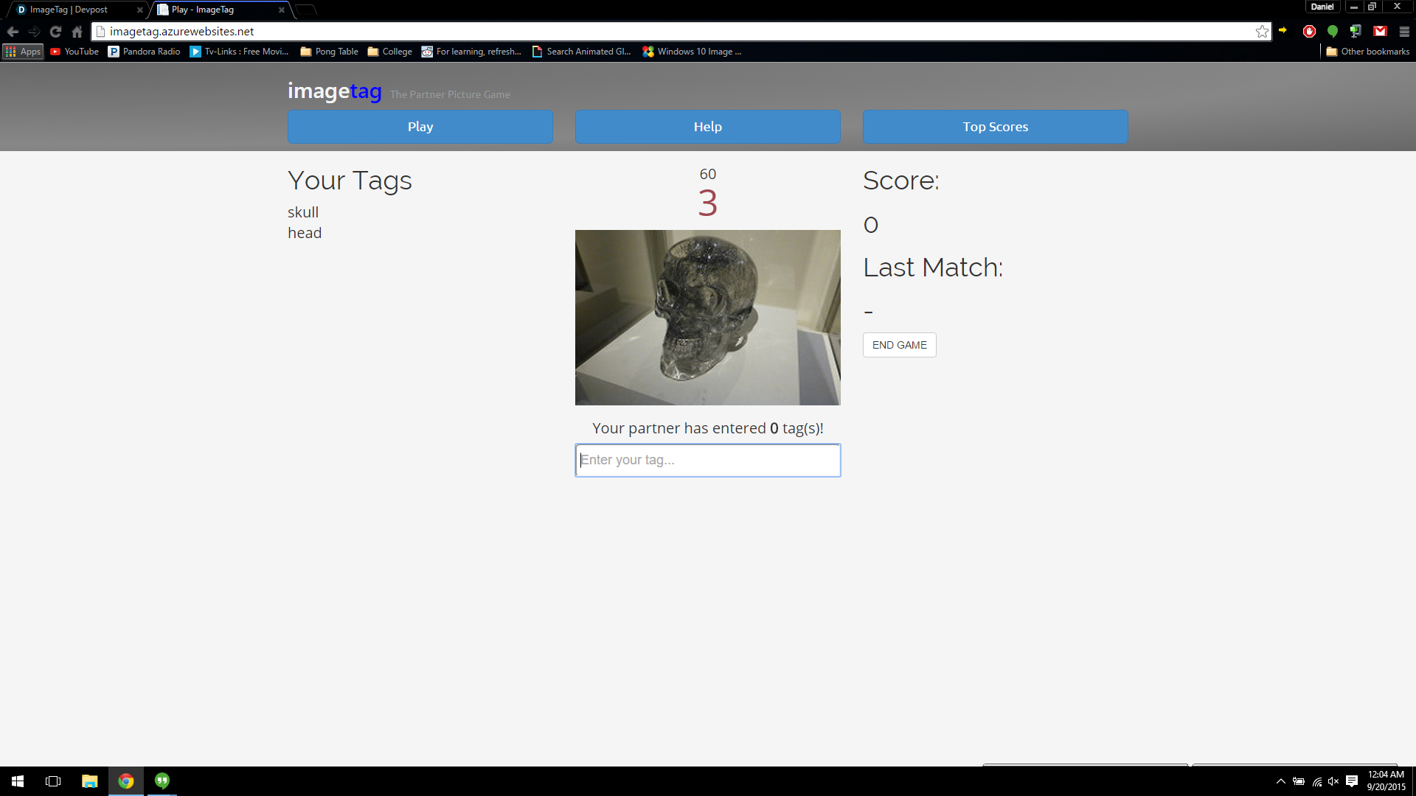Click the browser reload icon
1416x796 pixels.
click(x=55, y=32)
